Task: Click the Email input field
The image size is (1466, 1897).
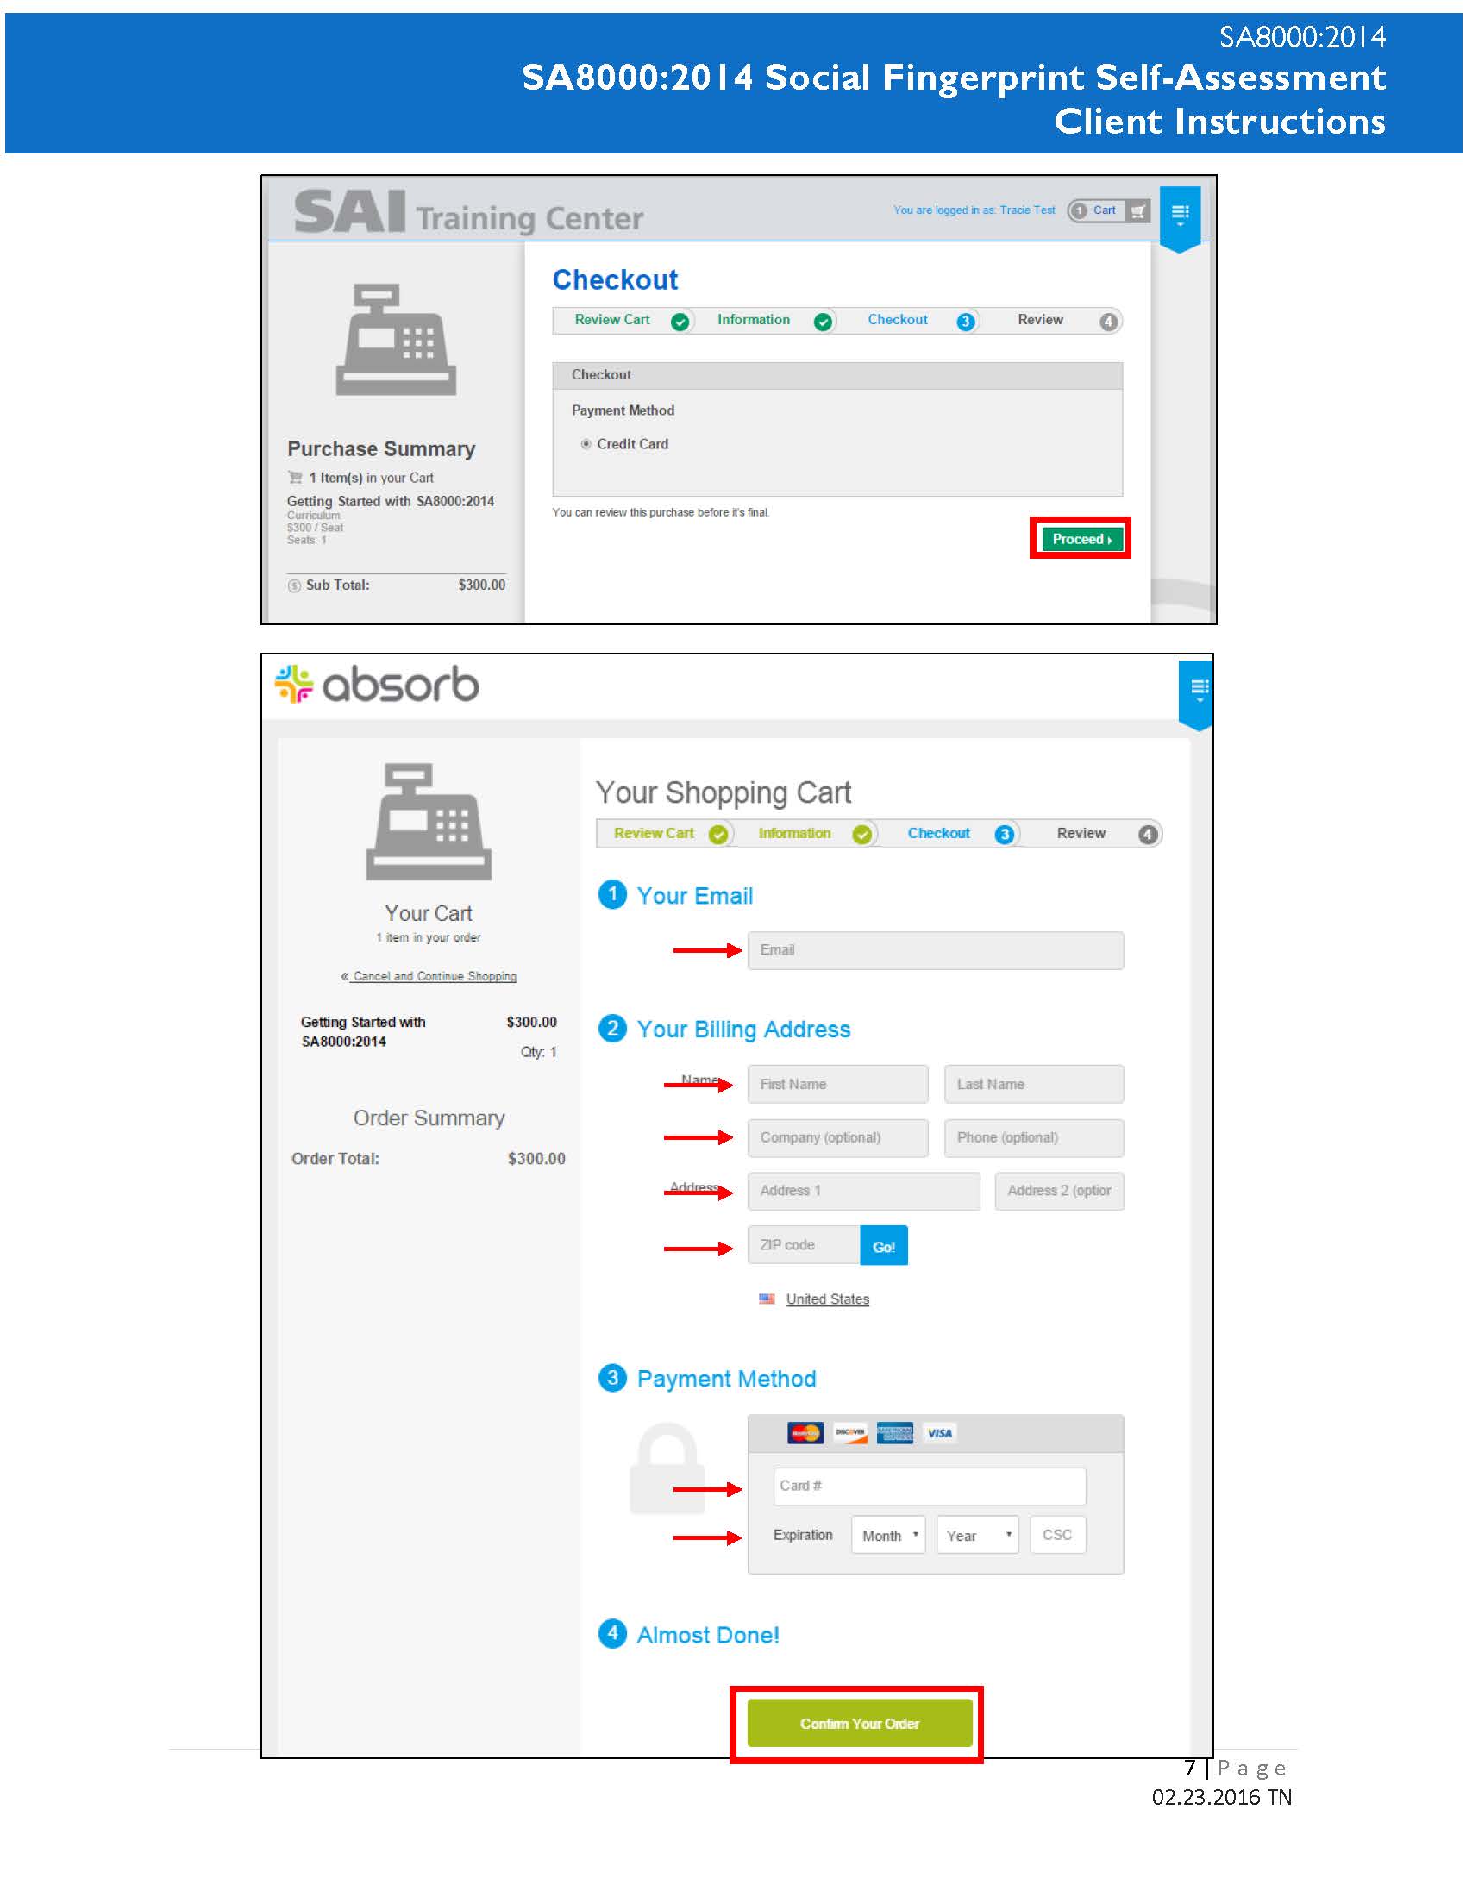Action: click(x=936, y=950)
